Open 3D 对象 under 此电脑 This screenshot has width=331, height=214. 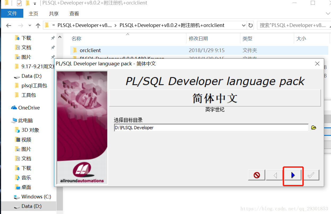coord(30,130)
